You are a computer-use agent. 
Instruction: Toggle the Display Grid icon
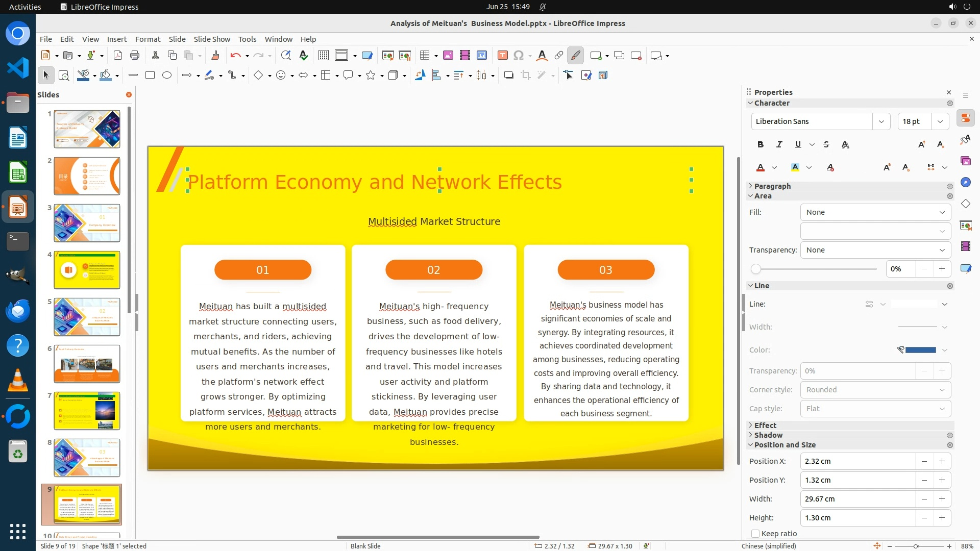click(323, 56)
